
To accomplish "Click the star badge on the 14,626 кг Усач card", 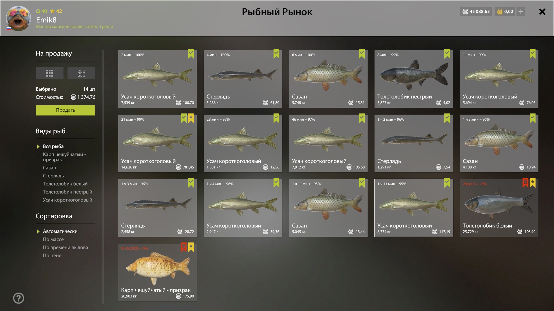I will (191, 118).
